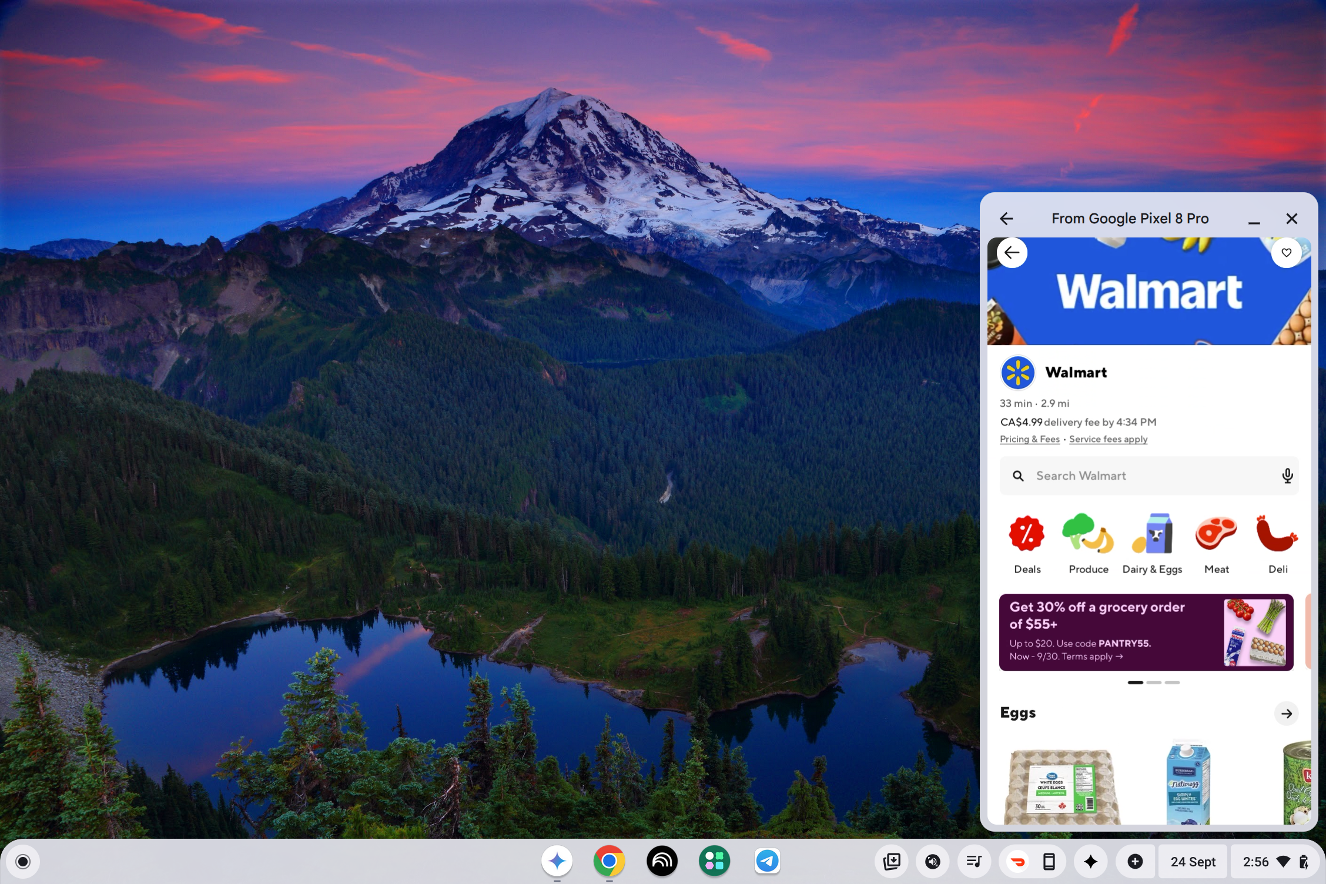This screenshot has height=884, width=1326.
Task: Click the '33 min · 2.9 mi' text
Action: 1034,403
